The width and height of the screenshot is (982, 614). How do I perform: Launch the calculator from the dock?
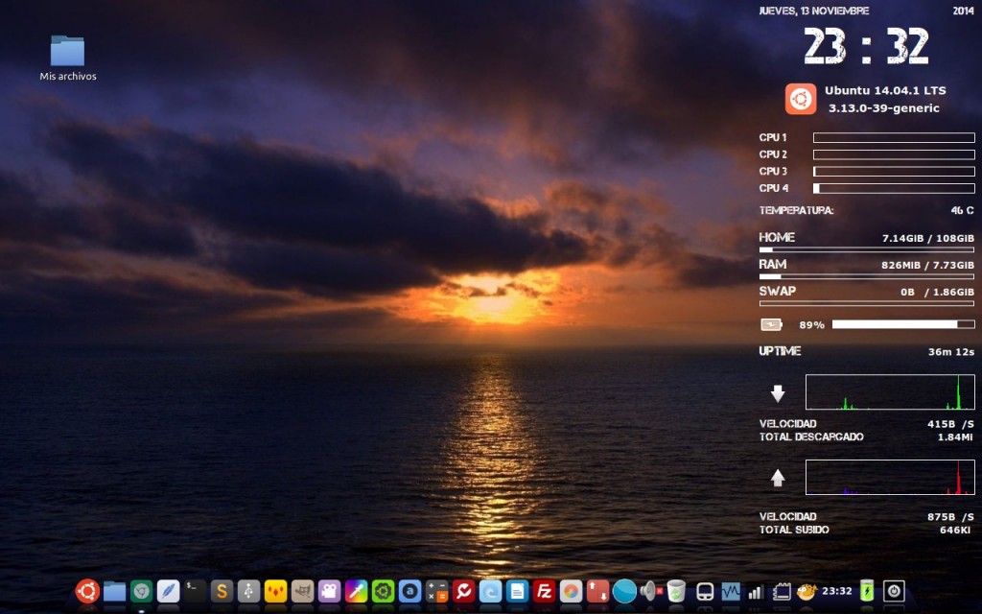point(437,591)
